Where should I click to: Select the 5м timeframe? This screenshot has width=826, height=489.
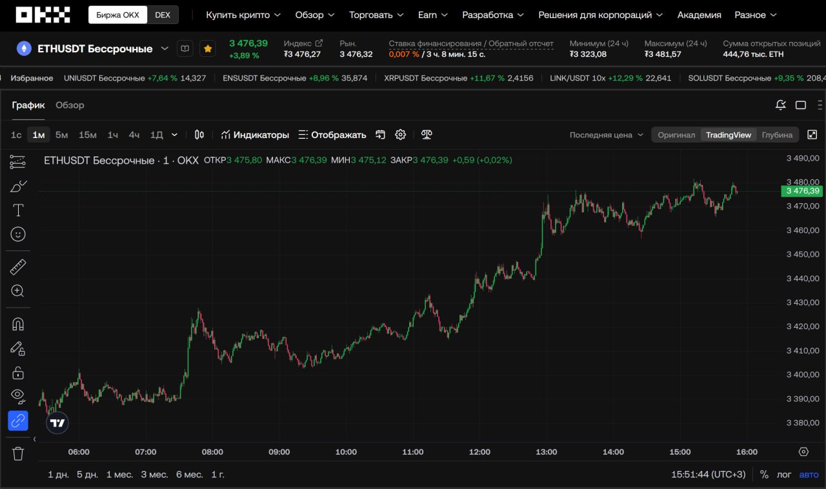61,135
